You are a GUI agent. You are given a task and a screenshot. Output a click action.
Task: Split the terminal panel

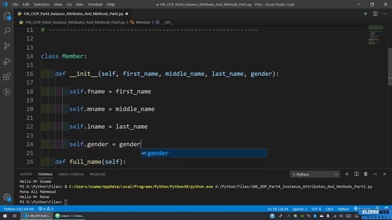[x=356, y=174]
